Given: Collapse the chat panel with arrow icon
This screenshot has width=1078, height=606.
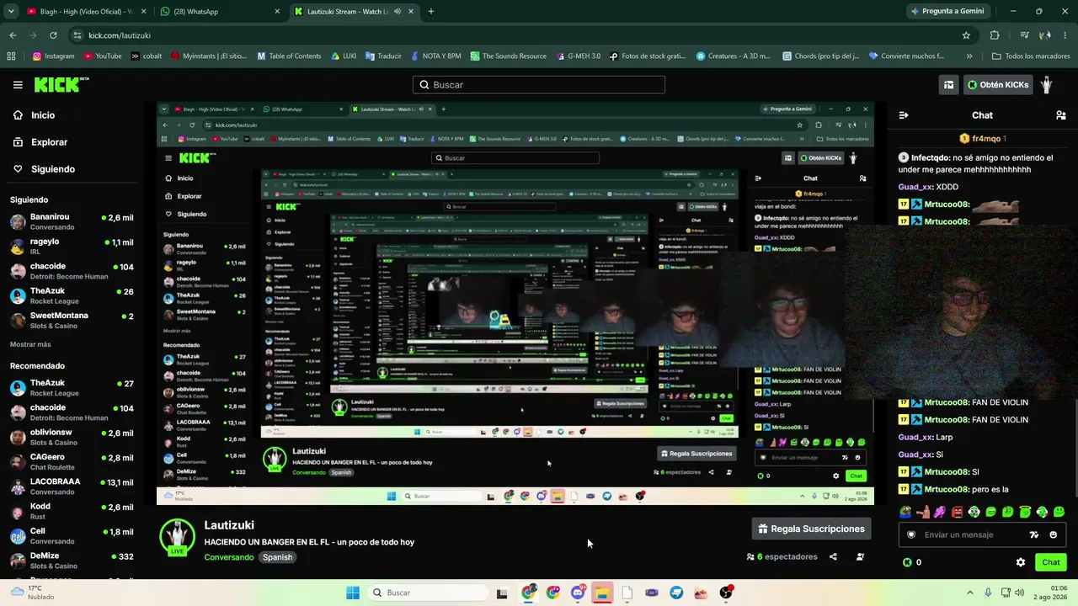Looking at the screenshot, I should [x=904, y=115].
